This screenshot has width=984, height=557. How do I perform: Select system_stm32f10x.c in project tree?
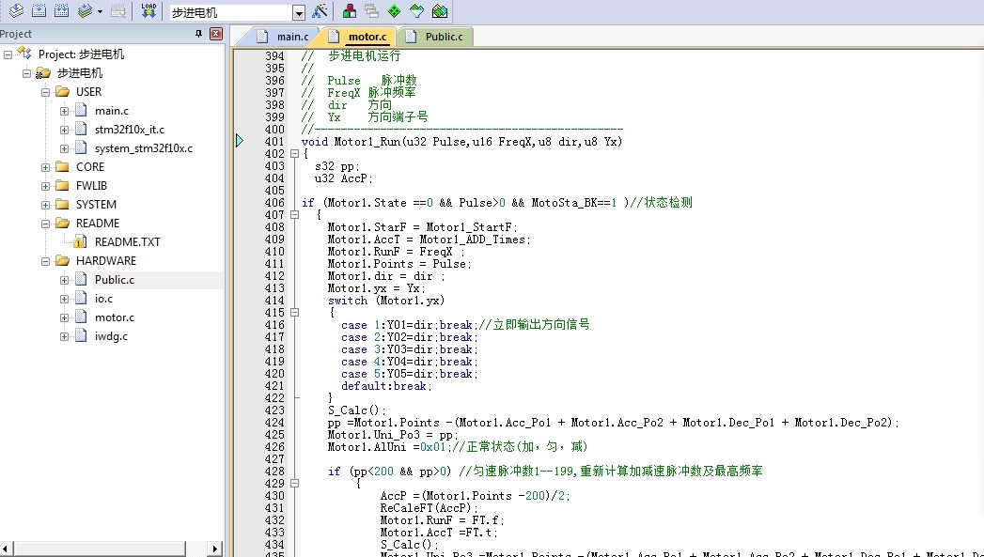pos(144,148)
